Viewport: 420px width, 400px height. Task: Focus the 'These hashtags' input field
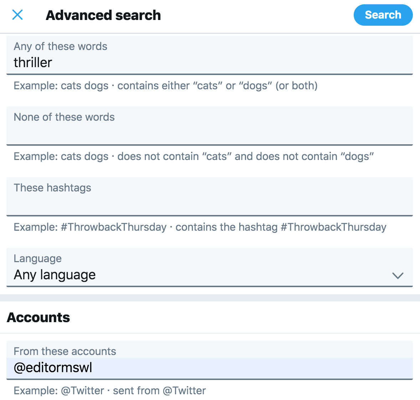[209, 197]
